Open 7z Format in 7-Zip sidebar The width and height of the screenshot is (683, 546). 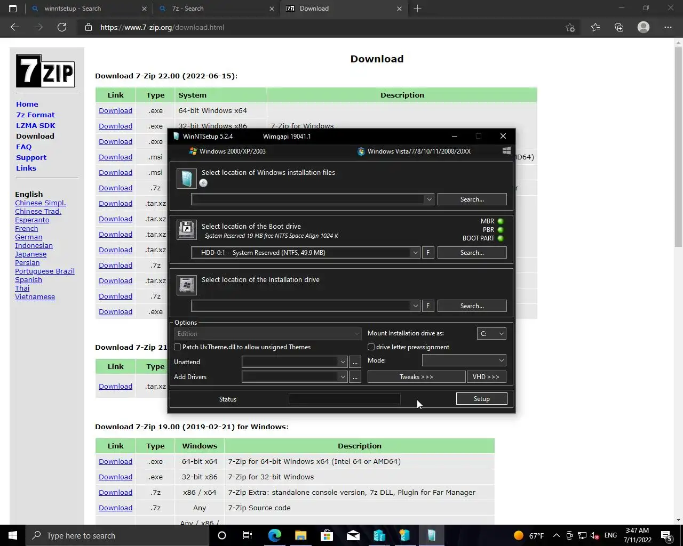(x=35, y=115)
